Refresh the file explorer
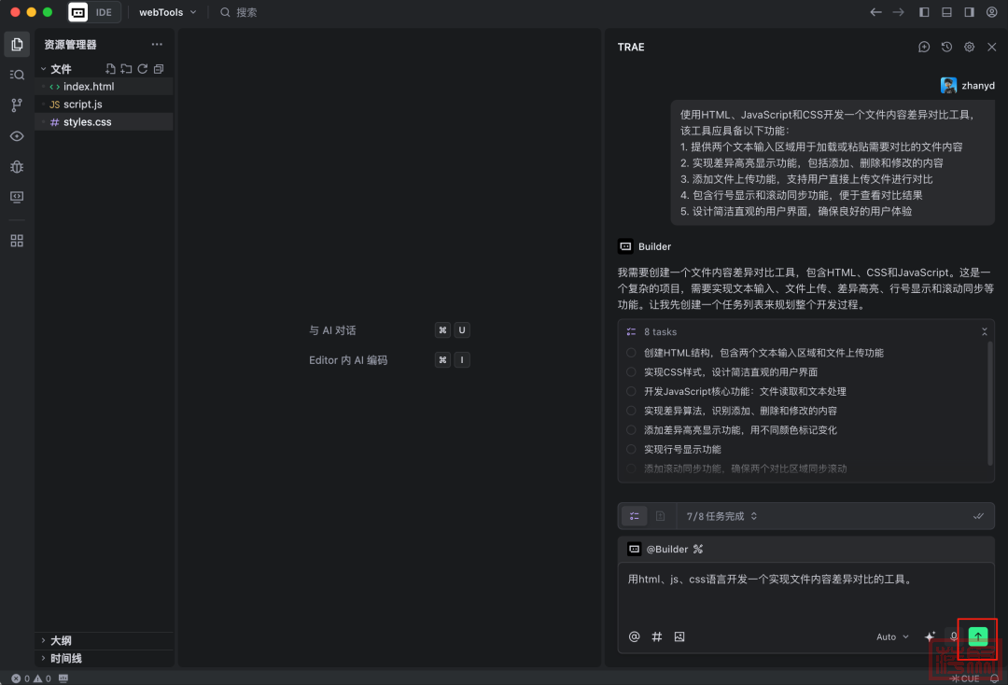The image size is (1008, 685). coord(142,69)
